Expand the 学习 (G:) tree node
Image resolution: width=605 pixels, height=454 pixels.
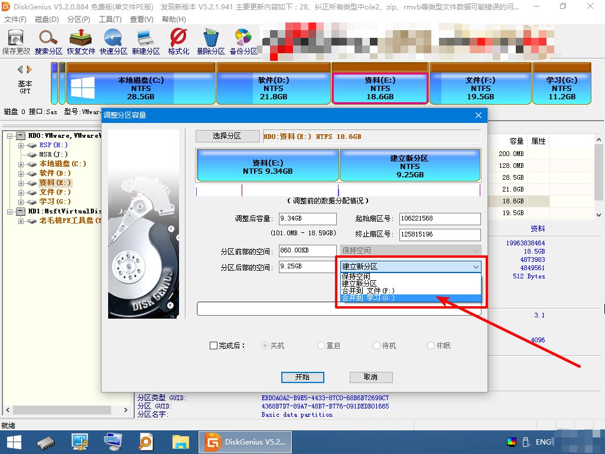(21, 202)
